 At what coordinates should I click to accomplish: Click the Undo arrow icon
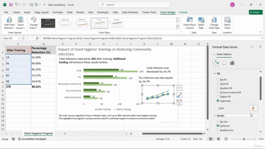[x=17, y=5]
